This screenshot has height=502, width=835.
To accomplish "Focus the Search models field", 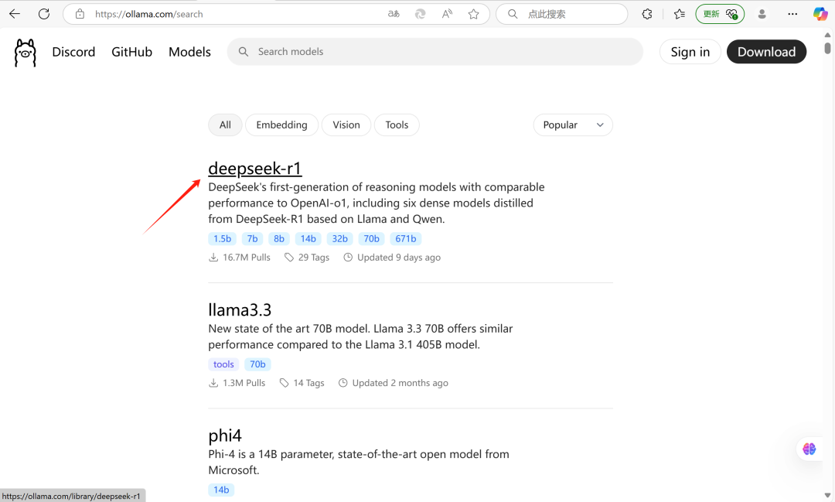I will [435, 52].
